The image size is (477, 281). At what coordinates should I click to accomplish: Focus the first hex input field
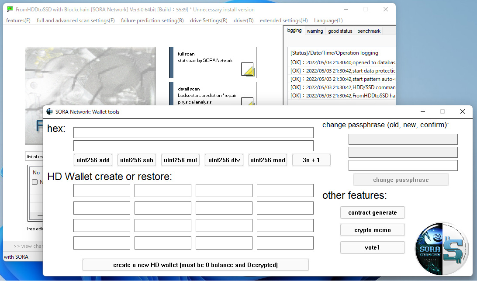(194, 133)
